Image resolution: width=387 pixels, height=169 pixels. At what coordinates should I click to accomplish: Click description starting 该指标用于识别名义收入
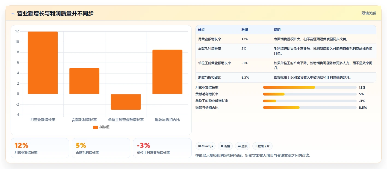tap(312, 78)
